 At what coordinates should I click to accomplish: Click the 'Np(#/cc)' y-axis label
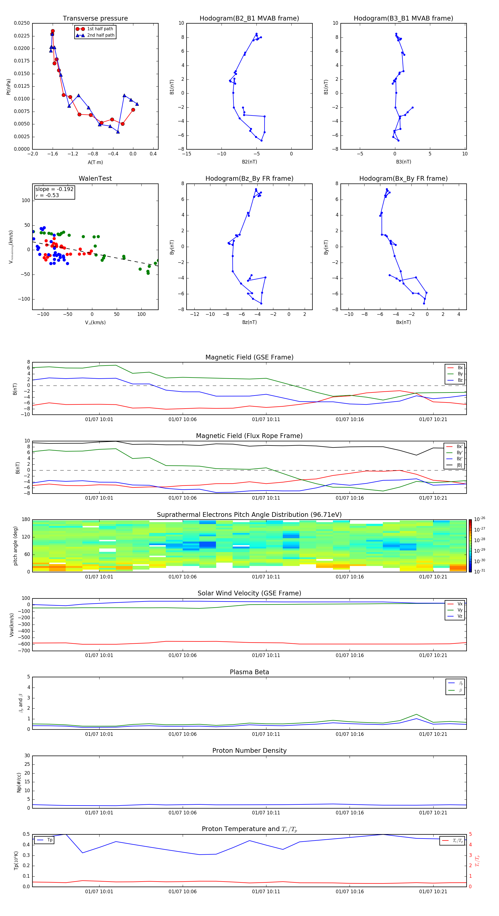pos(19,782)
